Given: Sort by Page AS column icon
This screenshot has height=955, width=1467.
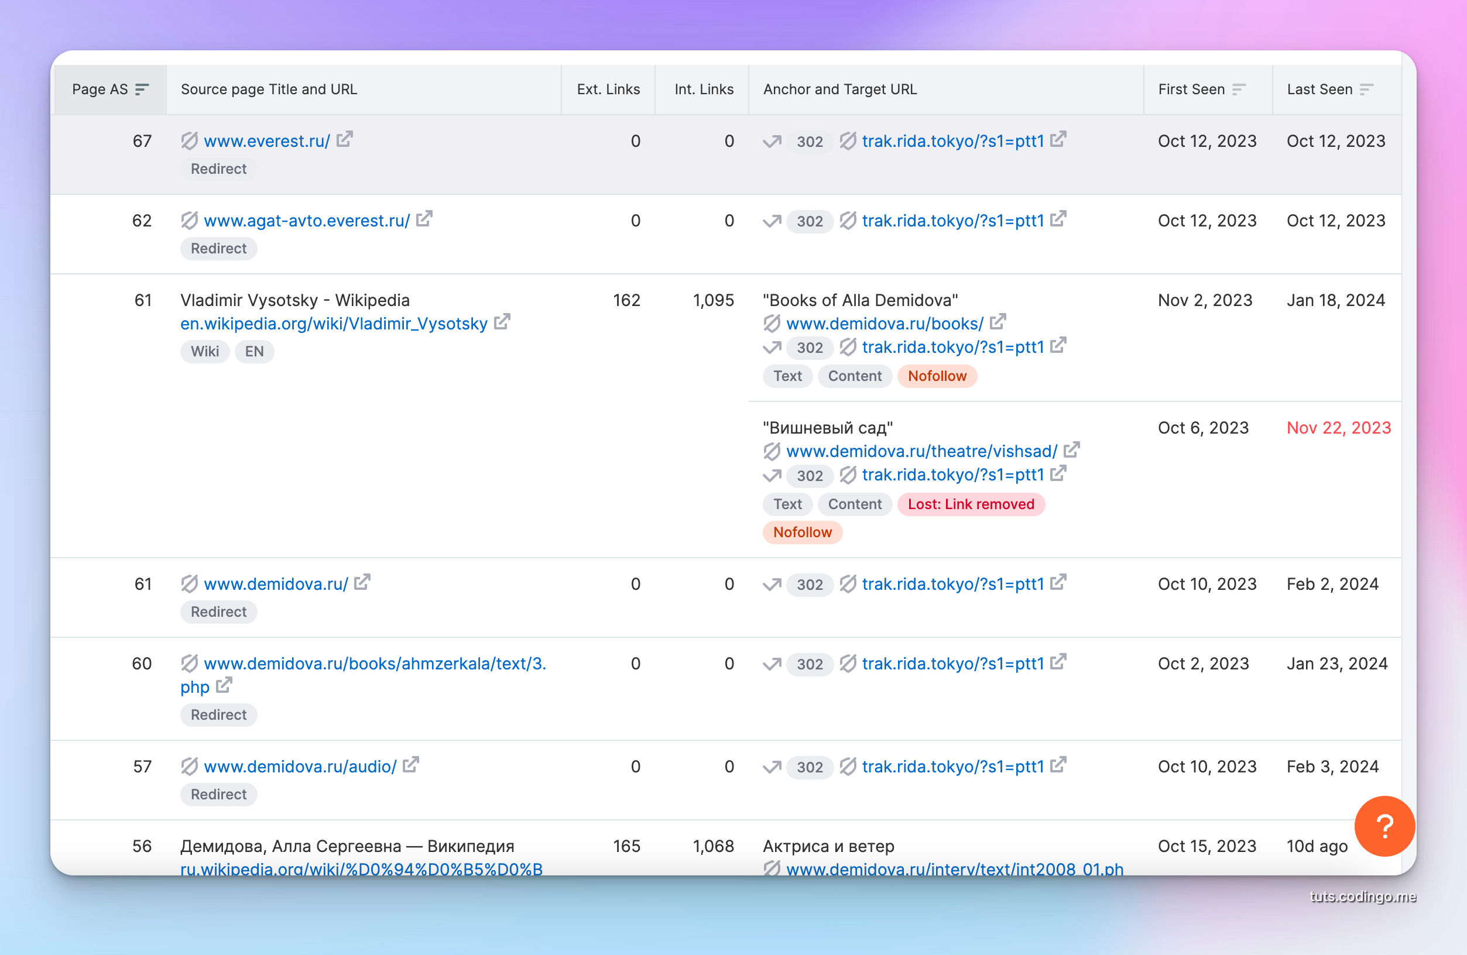Looking at the screenshot, I should pos(142,90).
